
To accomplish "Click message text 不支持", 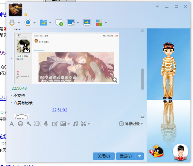I will [x=19, y=96].
